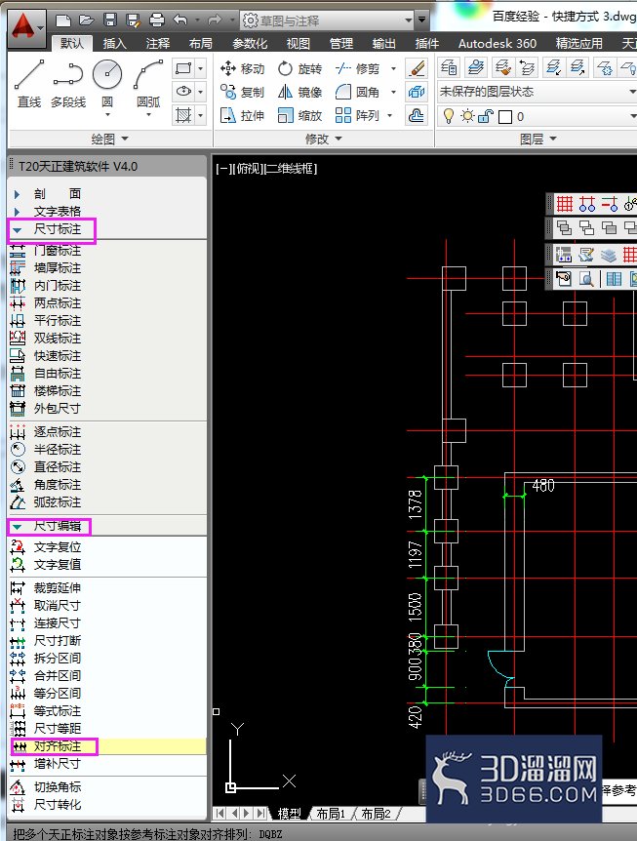Open the 参数化 ribbon tab

(x=250, y=43)
